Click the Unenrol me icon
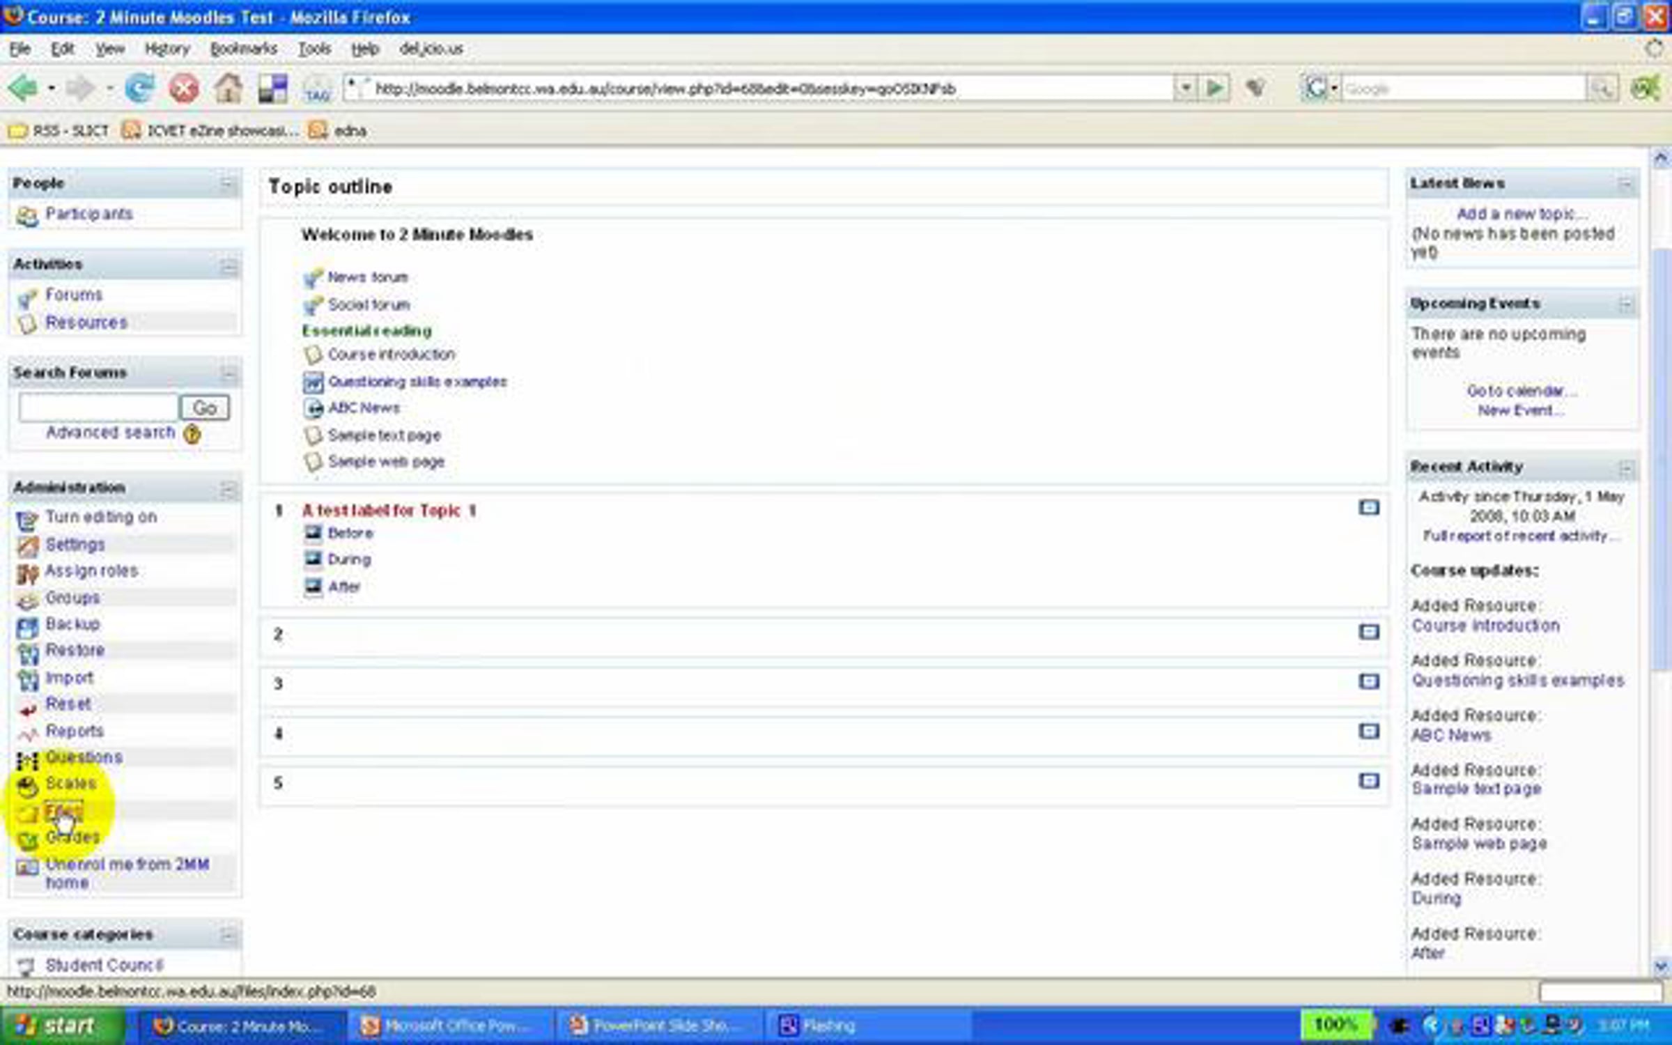Image resolution: width=1672 pixels, height=1045 pixels. point(27,867)
